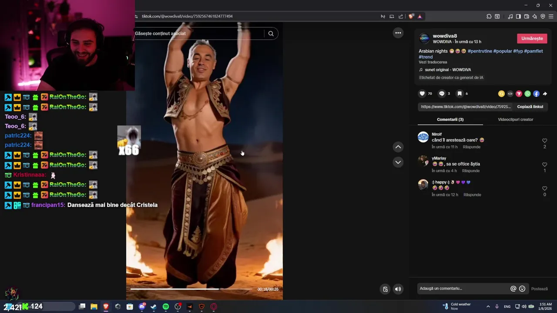Open browser extensions puzzle icon

coord(489,17)
